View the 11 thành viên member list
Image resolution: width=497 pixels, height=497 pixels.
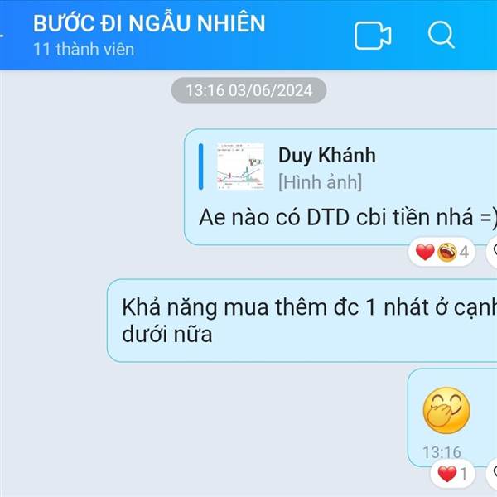tap(84, 50)
